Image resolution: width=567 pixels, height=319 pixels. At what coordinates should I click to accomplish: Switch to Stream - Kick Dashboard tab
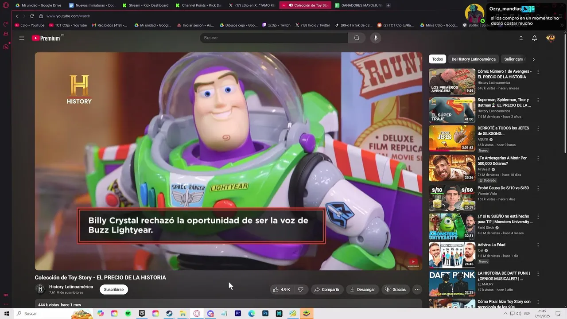point(145,5)
